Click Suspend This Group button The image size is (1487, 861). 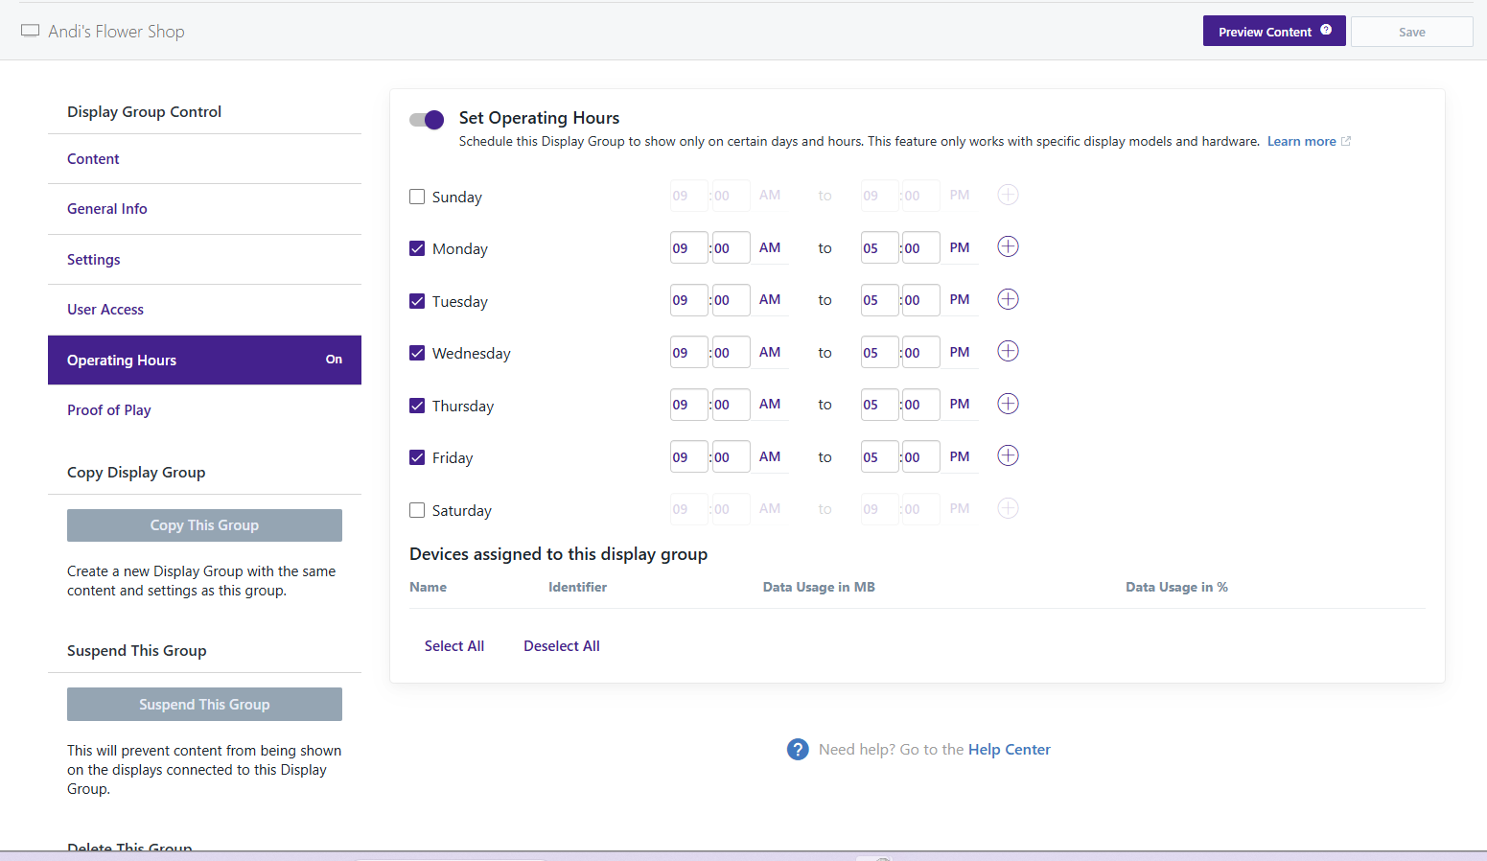[x=204, y=705]
